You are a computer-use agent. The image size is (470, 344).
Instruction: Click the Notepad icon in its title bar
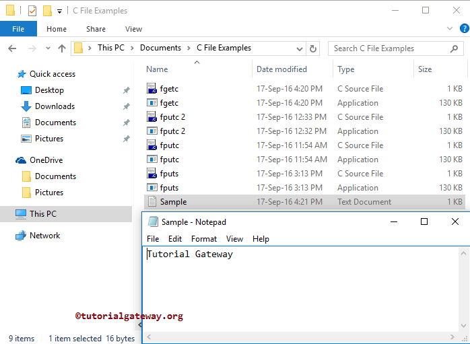coord(153,221)
